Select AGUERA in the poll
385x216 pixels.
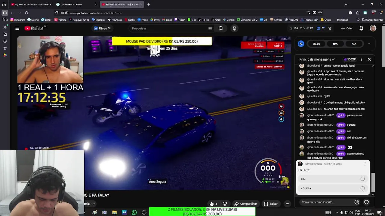pyautogui.click(x=333, y=188)
